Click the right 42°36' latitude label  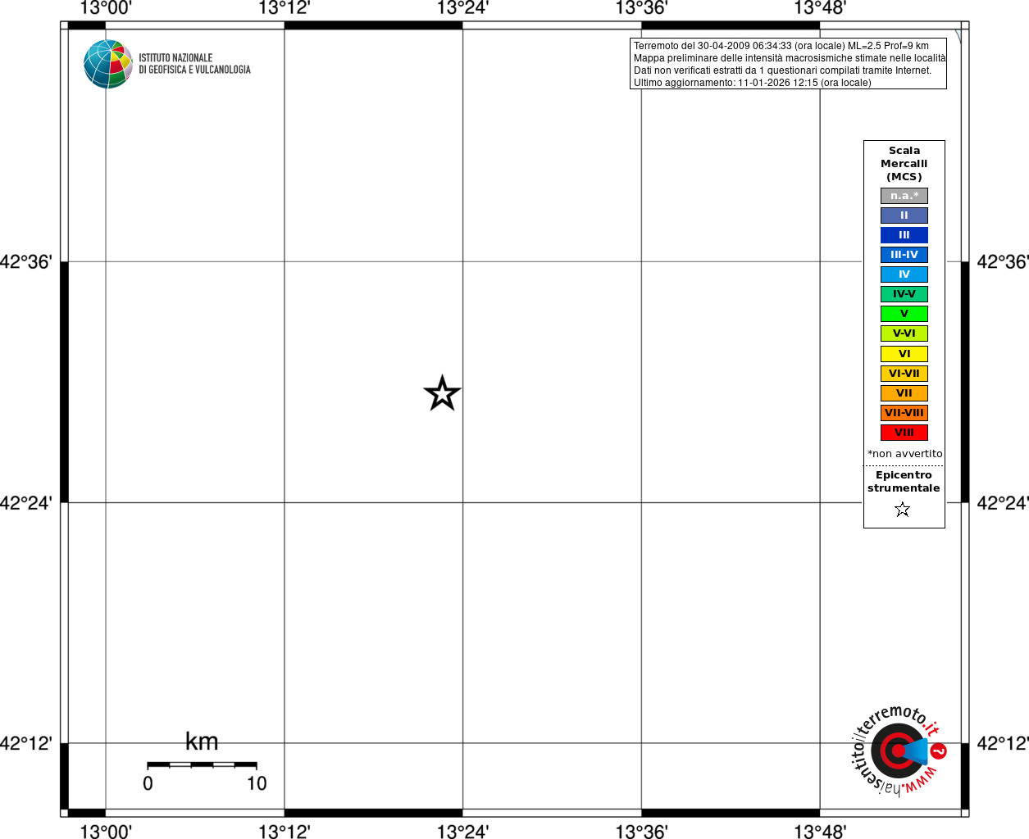[x=1003, y=262]
